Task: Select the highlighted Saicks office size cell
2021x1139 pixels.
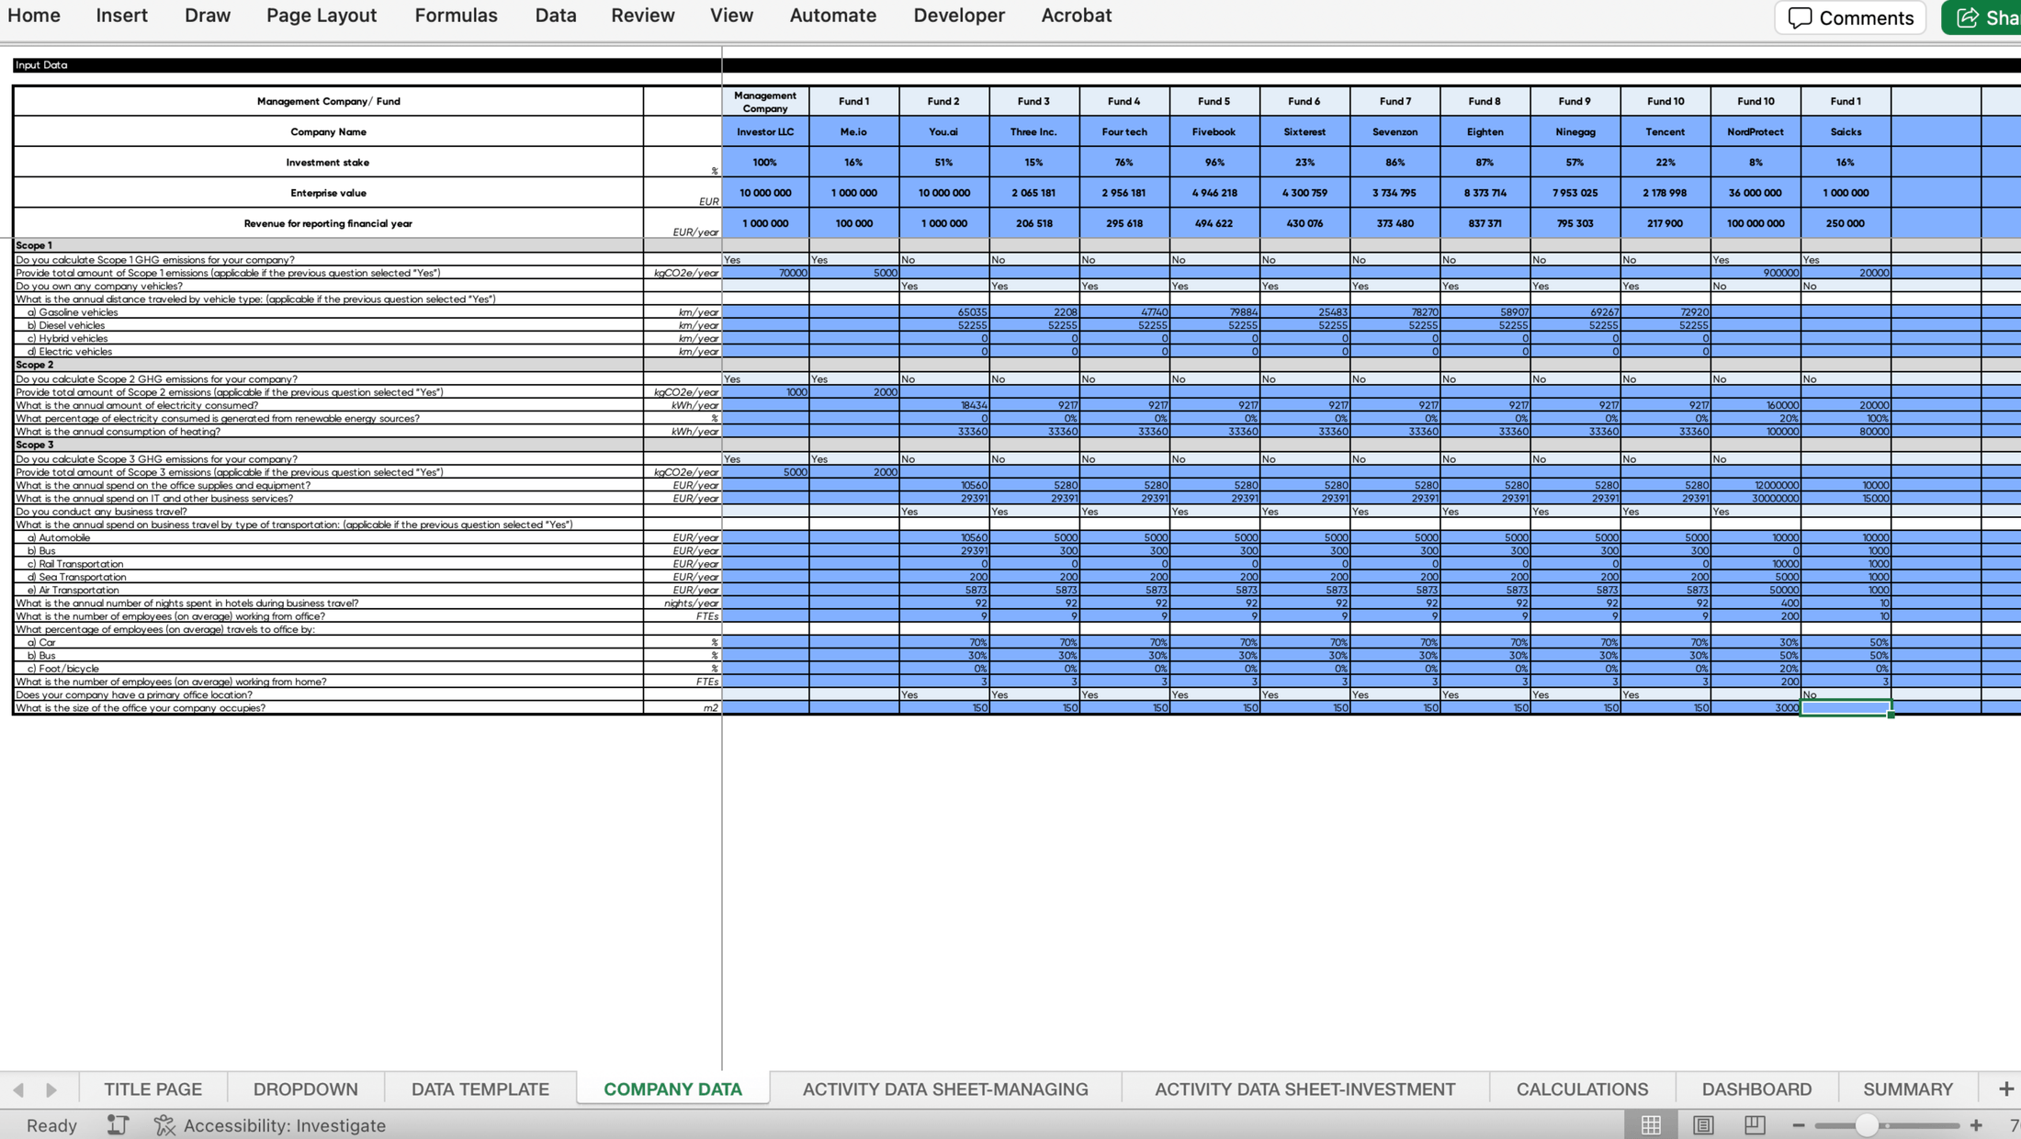Action: click(1846, 708)
